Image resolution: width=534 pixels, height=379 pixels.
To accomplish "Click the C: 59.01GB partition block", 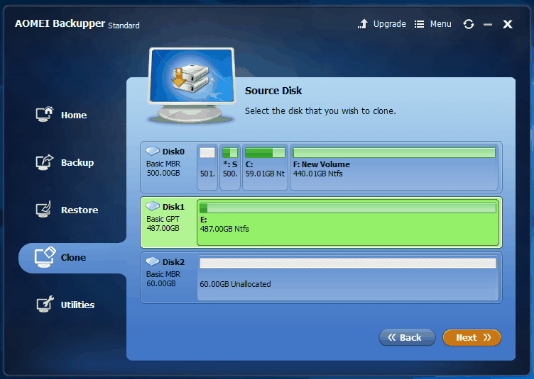I will [265, 167].
